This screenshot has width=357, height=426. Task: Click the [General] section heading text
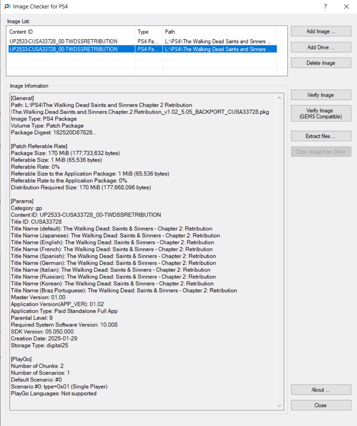click(x=22, y=98)
